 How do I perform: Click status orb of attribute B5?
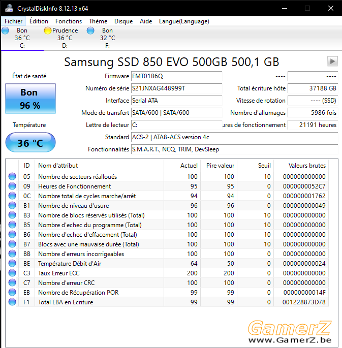(12, 225)
